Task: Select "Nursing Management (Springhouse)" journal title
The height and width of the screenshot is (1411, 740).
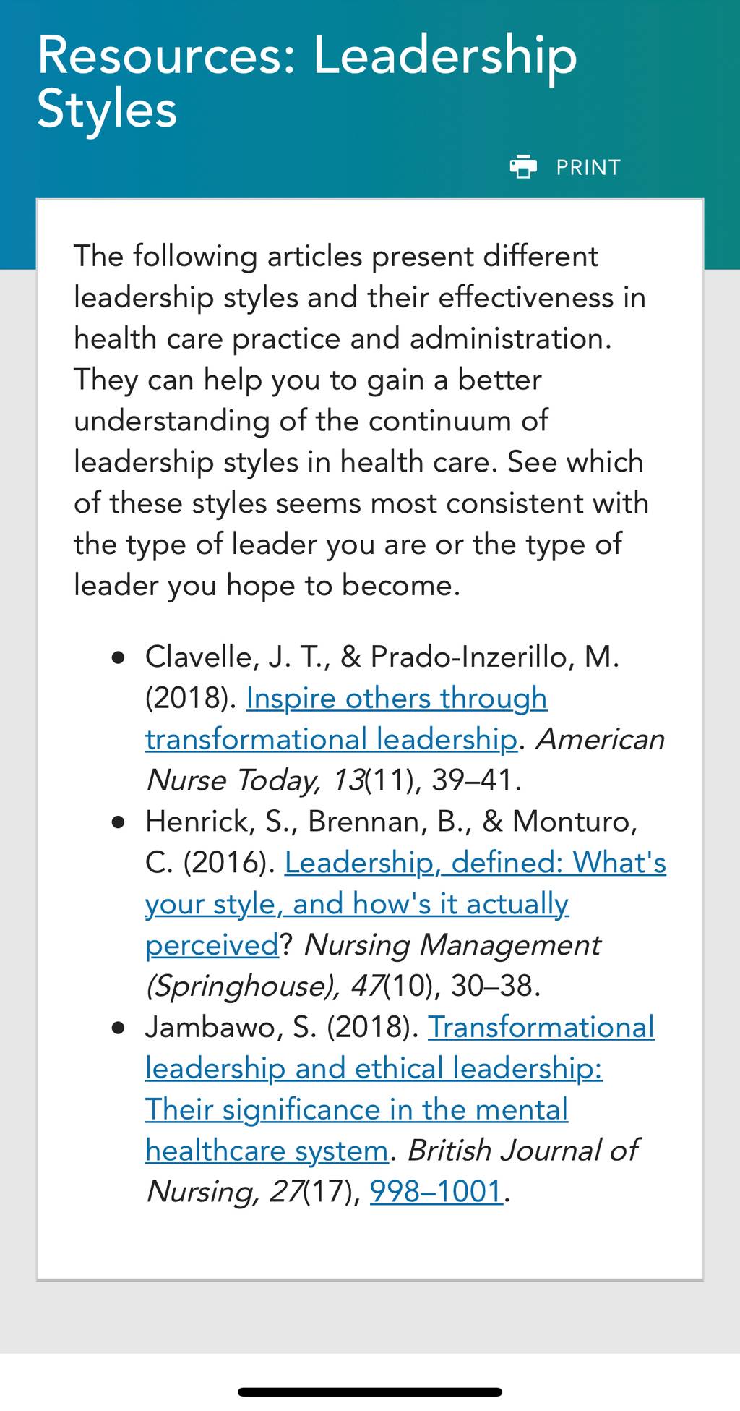Action: [373, 965]
